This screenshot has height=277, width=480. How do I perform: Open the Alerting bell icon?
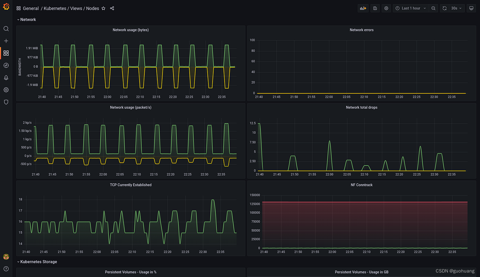click(x=6, y=78)
